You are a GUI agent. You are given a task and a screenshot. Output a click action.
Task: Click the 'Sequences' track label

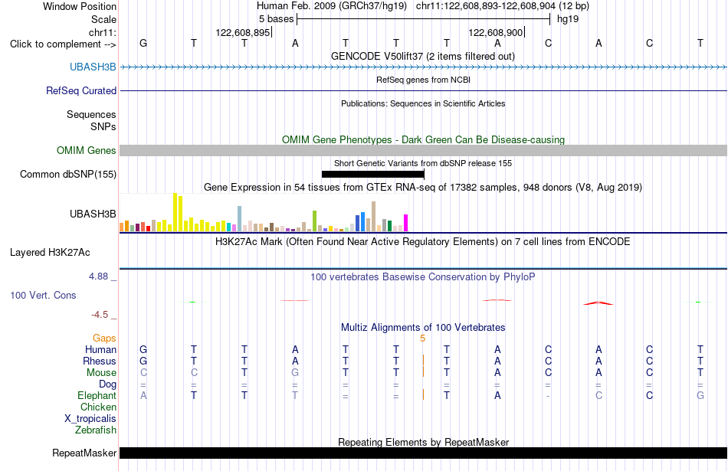point(91,115)
